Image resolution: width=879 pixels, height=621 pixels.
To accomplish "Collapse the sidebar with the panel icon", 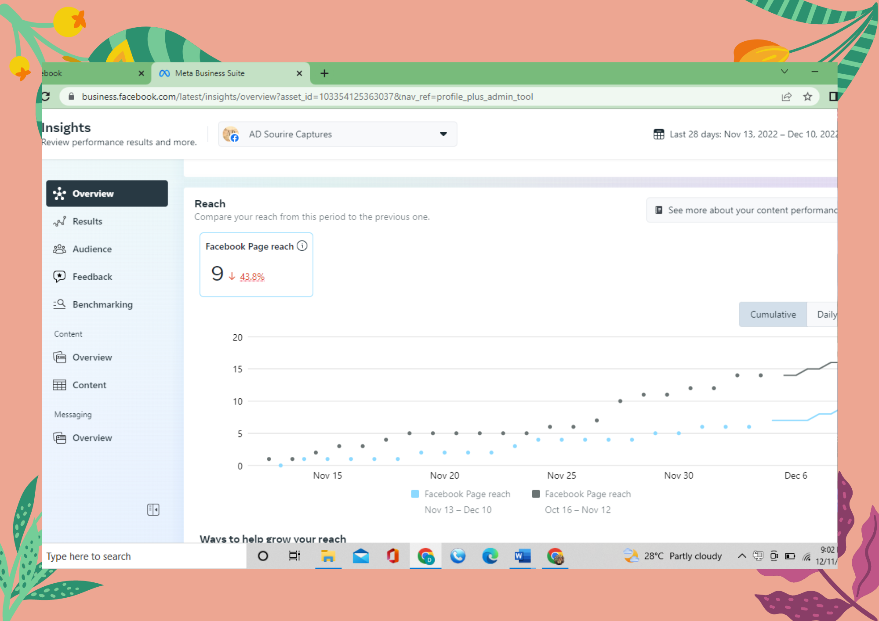I will (x=153, y=509).
